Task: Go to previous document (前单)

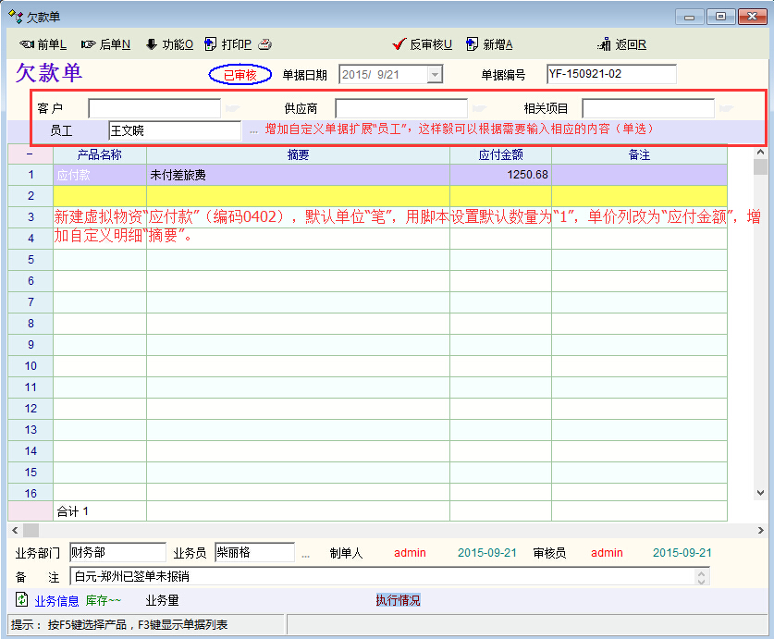Action: [x=43, y=44]
